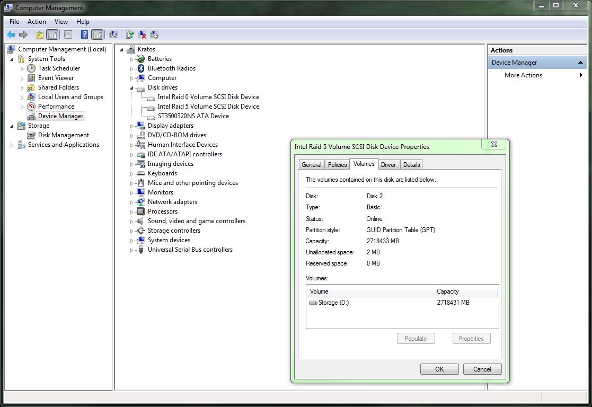Click the Populate button
Image resolution: width=592 pixels, height=407 pixels.
(x=416, y=338)
